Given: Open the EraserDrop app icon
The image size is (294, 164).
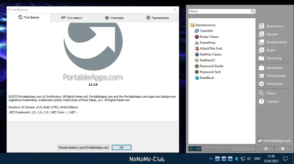Looking at the screenshot, I should click(197, 43).
